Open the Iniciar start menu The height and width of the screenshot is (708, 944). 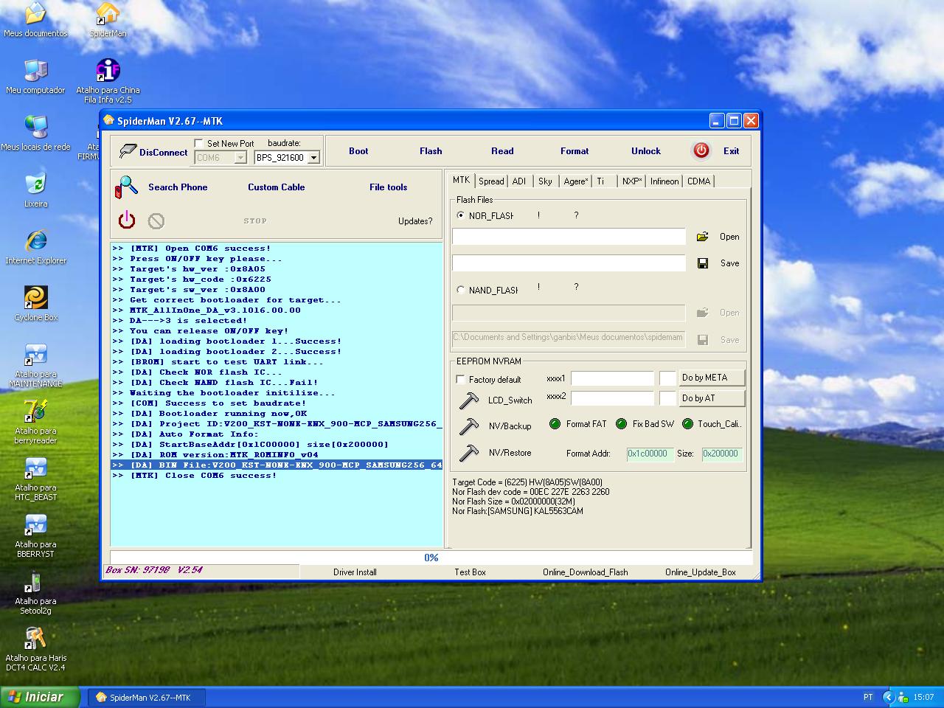pos(40,697)
